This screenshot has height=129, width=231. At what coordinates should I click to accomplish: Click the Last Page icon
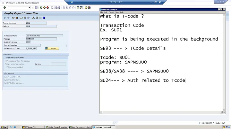click(73, 8)
